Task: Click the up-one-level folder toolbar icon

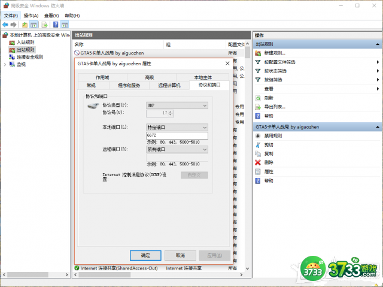Action: [x=25, y=25]
